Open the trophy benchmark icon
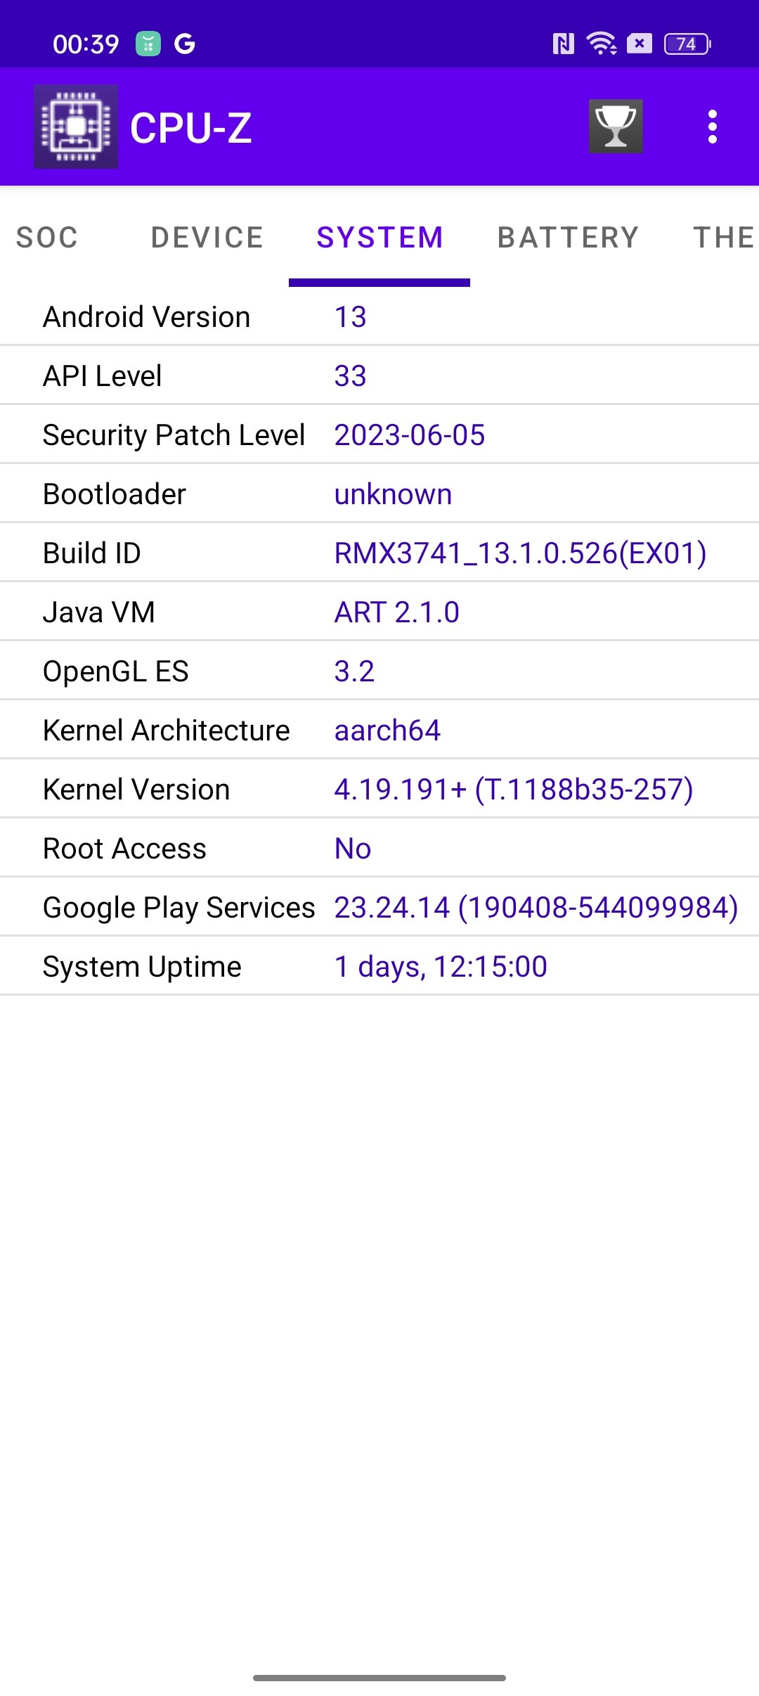Viewport: 759px width, 1696px height. coord(616,127)
